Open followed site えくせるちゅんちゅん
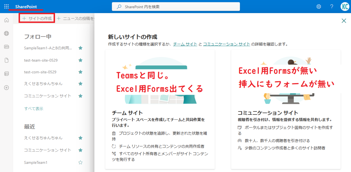The image size is (351, 172). 43,84
